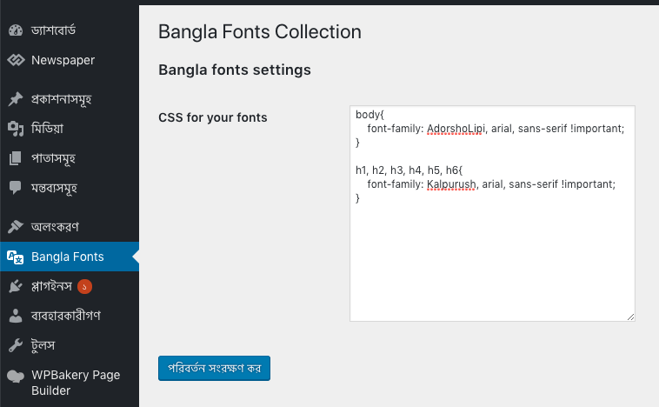Click the word AdorshoLipi in the CSS
Viewport: 659px width, 407px height.
coord(456,128)
